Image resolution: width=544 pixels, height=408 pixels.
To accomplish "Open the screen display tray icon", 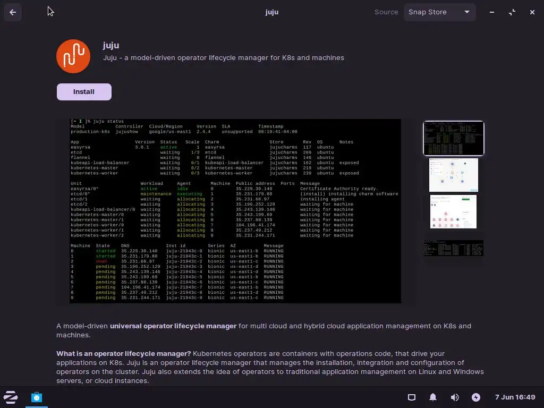I will (x=412, y=397).
